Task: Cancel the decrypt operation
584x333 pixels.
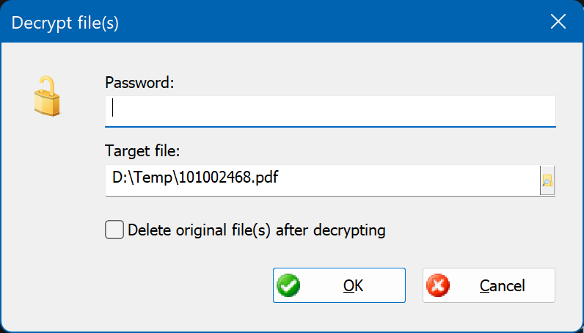Action: [x=489, y=285]
